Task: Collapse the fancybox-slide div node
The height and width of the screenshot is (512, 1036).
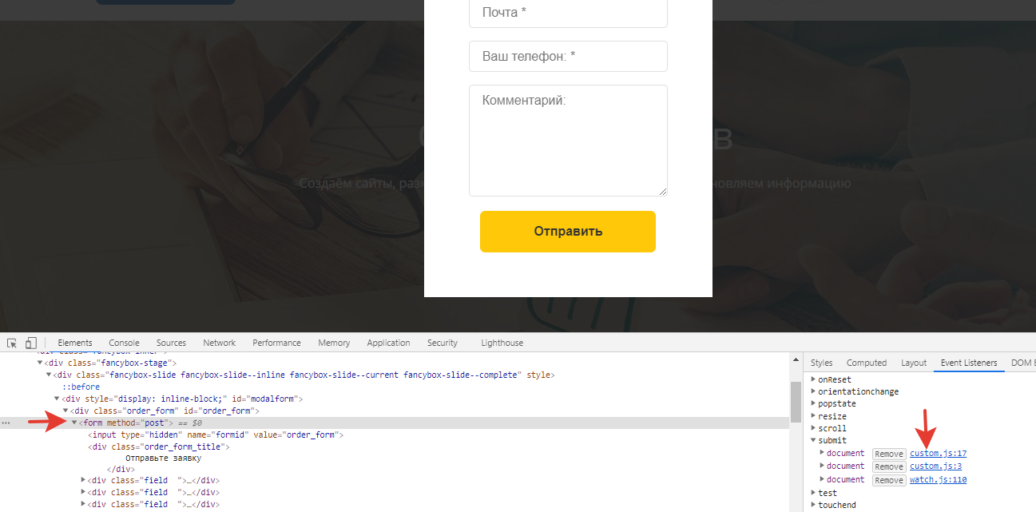Action: pos(50,375)
